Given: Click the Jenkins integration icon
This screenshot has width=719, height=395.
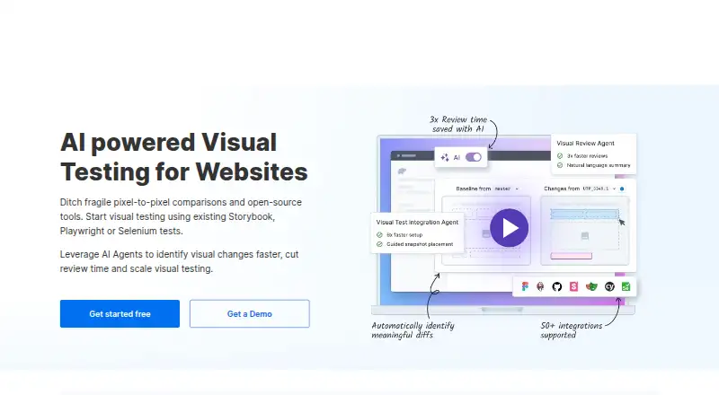Looking at the screenshot, I should [541, 286].
